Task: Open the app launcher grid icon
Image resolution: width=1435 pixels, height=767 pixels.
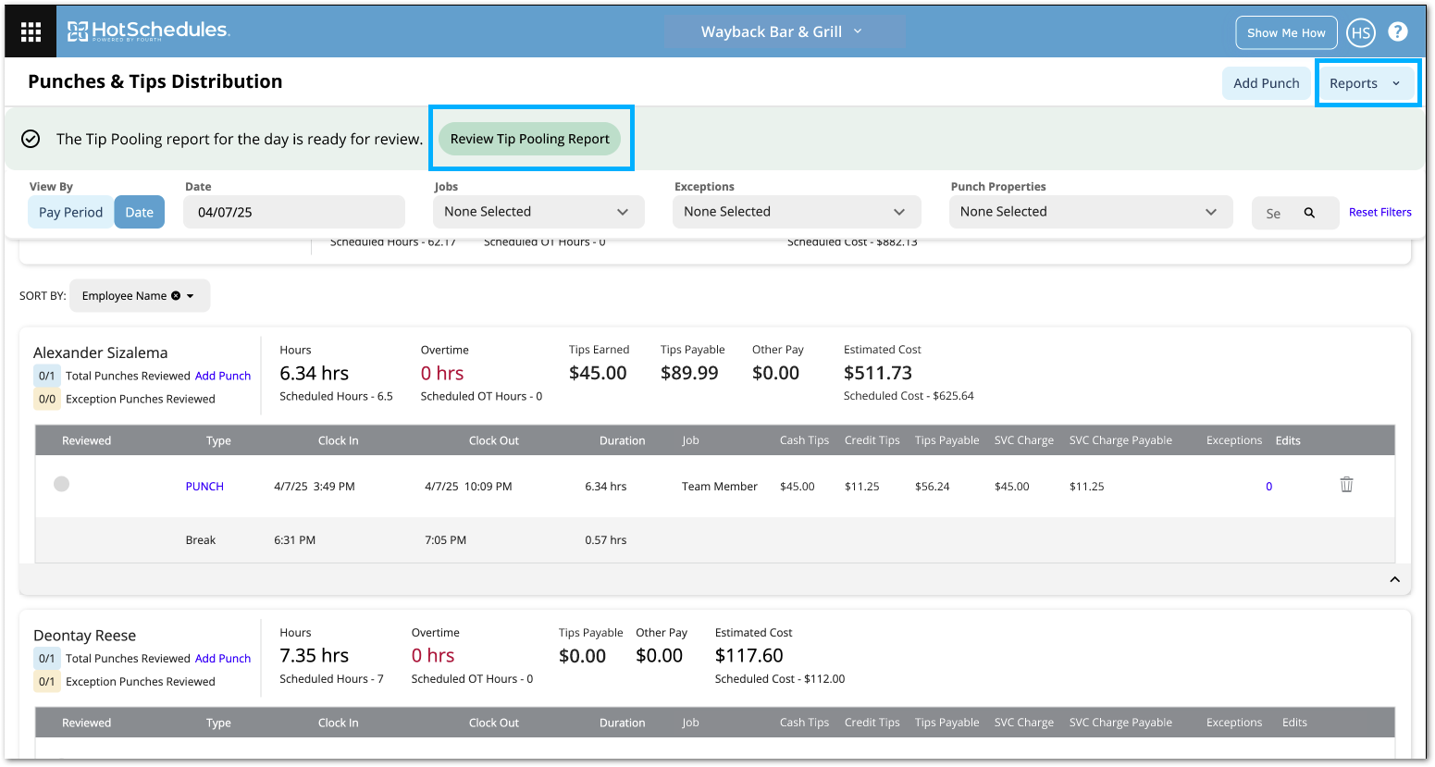Action: click(x=31, y=31)
